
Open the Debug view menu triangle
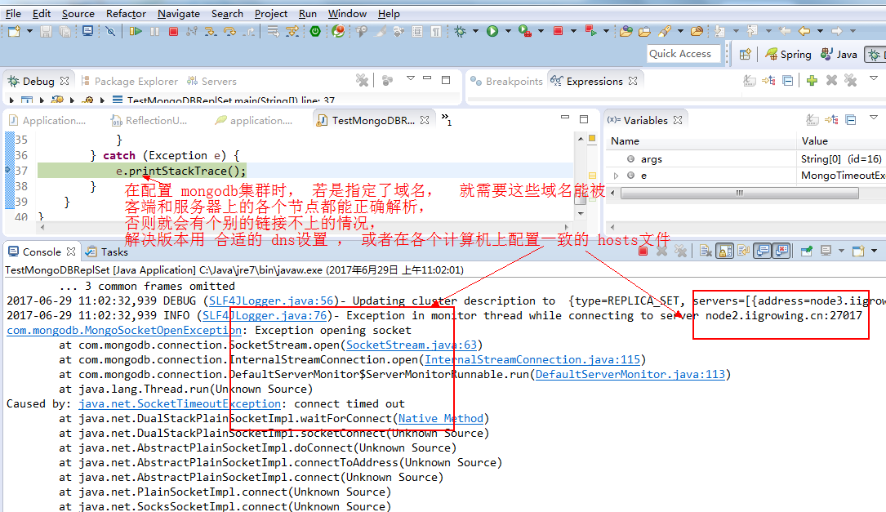[411, 78]
